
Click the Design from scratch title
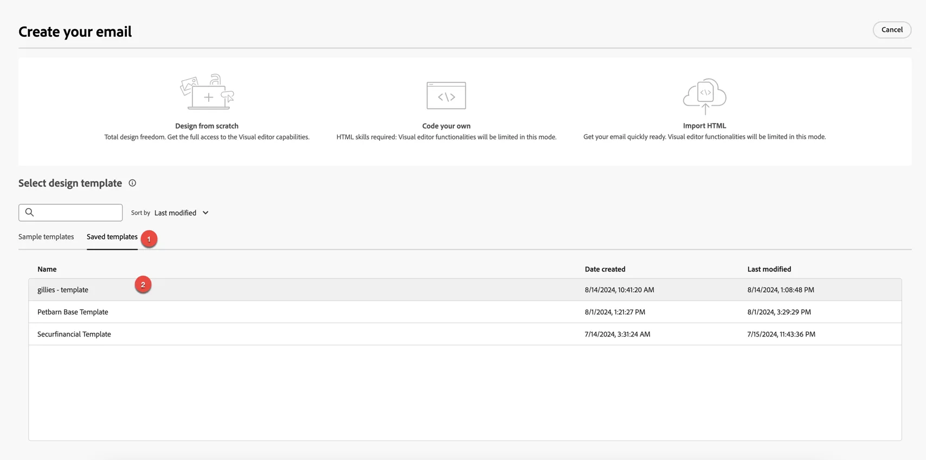tap(207, 126)
